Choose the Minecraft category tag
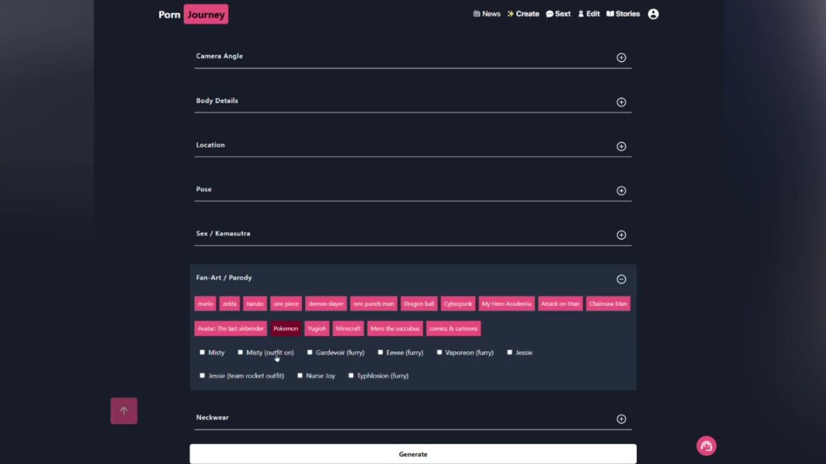Screen dimensions: 826x464 click(x=348, y=329)
